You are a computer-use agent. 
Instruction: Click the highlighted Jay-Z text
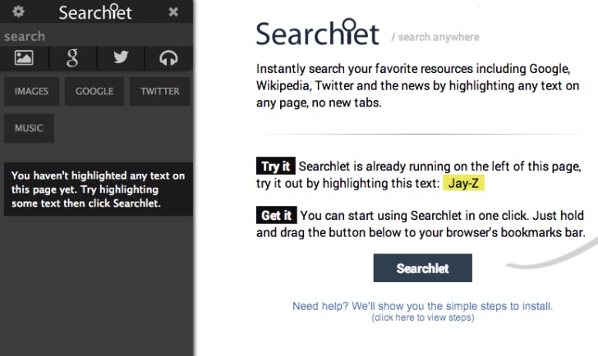[464, 183]
